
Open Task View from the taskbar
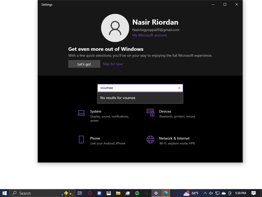(x=80, y=193)
